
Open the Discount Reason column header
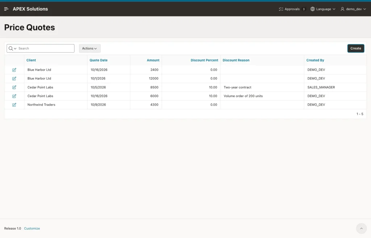click(236, 60)
